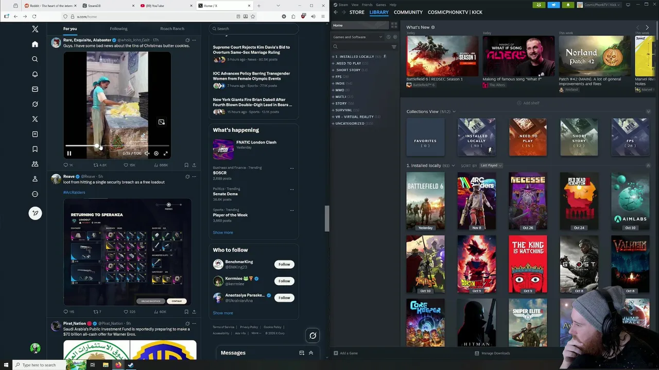
Task: Like the Christmas butter cookies post
Action: tap(129, 165)
